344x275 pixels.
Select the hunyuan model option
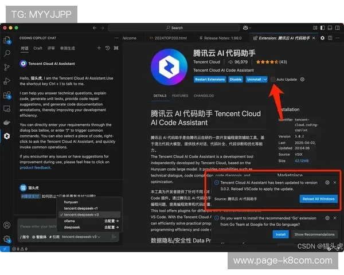pos(71,202)
